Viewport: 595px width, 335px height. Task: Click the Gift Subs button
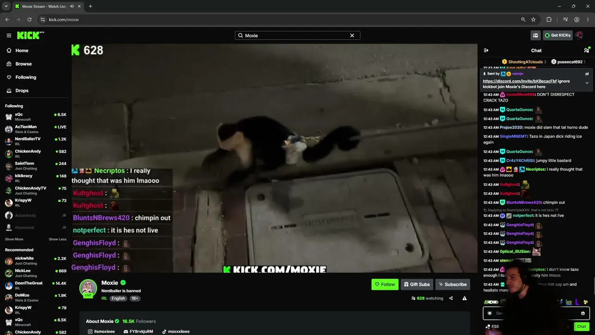click(416, 284)
